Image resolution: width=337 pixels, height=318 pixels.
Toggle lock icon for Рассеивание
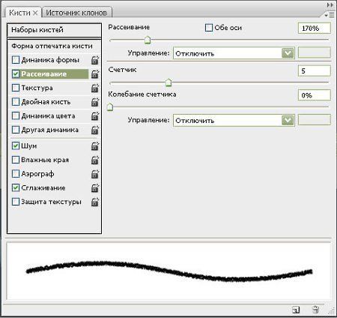95,74
